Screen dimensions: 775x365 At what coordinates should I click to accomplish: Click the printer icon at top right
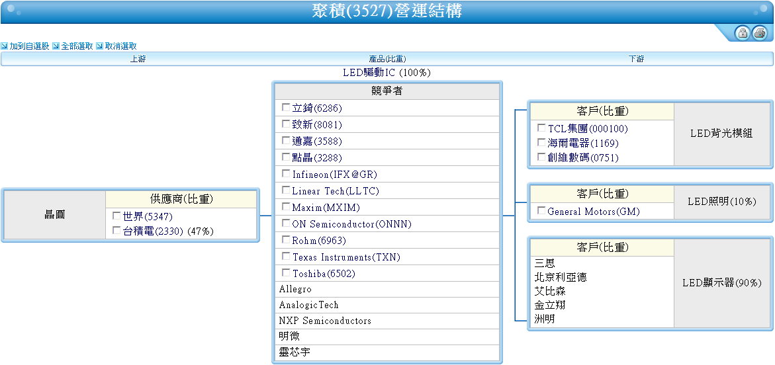pos(760,33)
